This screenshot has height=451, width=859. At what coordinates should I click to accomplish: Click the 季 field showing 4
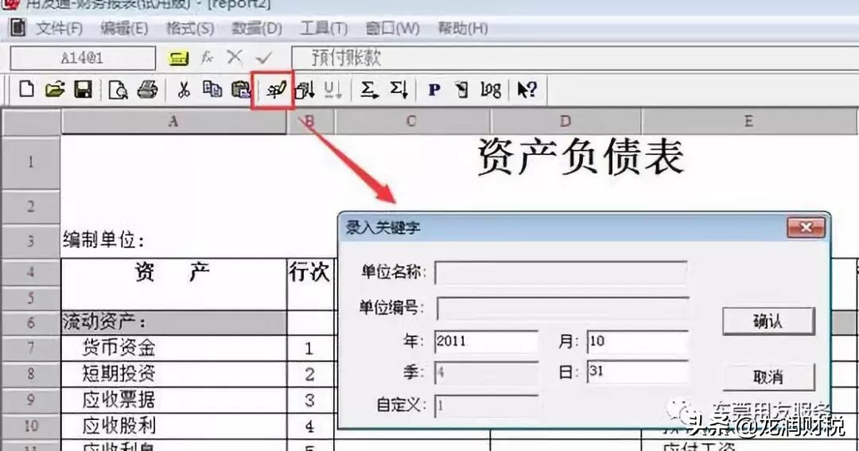pyautogui.click(x=486, y=373)
